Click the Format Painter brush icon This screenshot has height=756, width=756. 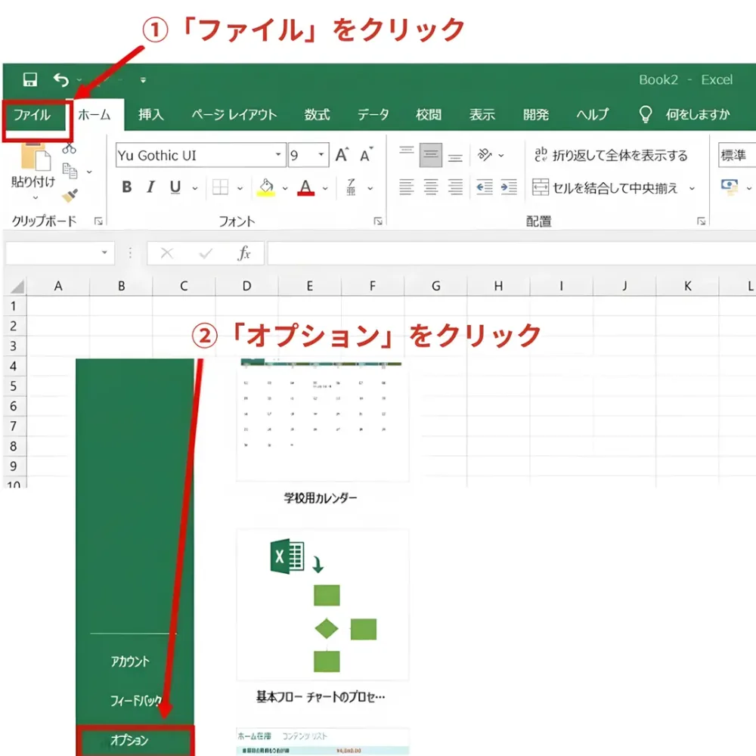[x=70, y=195]
